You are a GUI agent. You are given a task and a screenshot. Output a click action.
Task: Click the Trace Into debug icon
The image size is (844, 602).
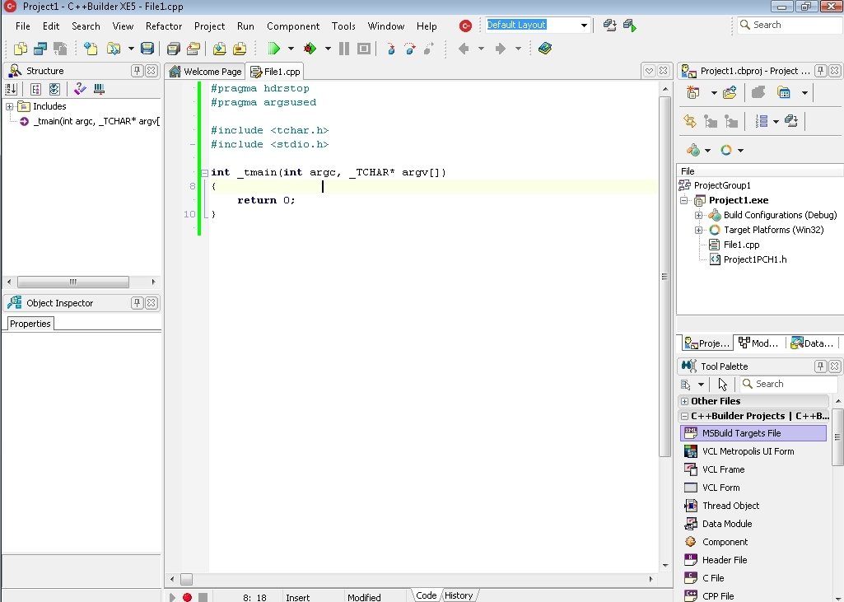[x=391, y=49]
